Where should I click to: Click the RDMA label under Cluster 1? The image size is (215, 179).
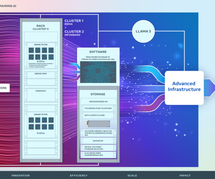(x=69, y=24)
